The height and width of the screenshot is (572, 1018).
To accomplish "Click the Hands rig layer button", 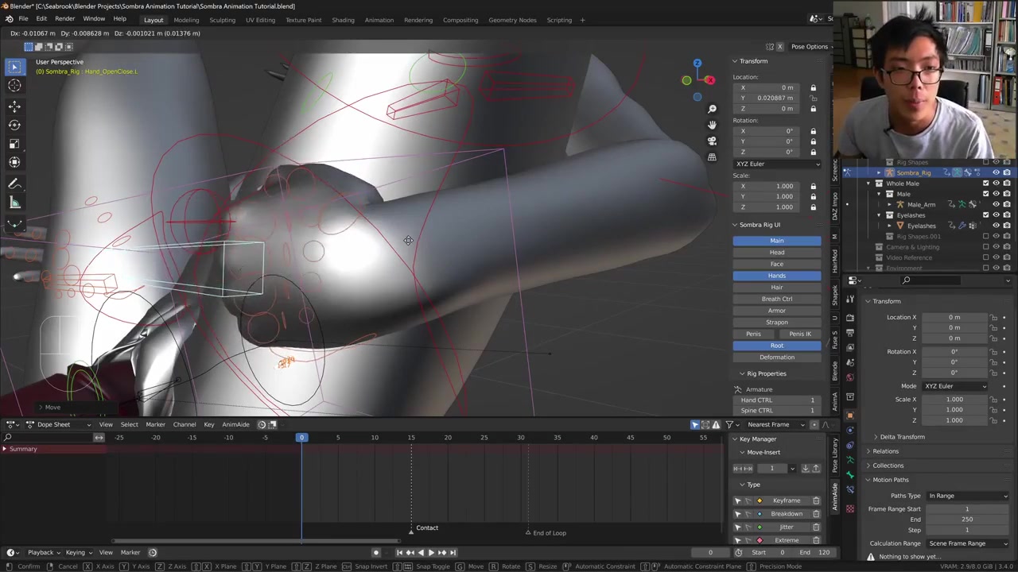I will [x=776, y=276].
